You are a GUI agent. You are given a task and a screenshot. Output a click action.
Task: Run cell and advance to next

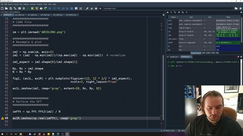coord(37,8)
